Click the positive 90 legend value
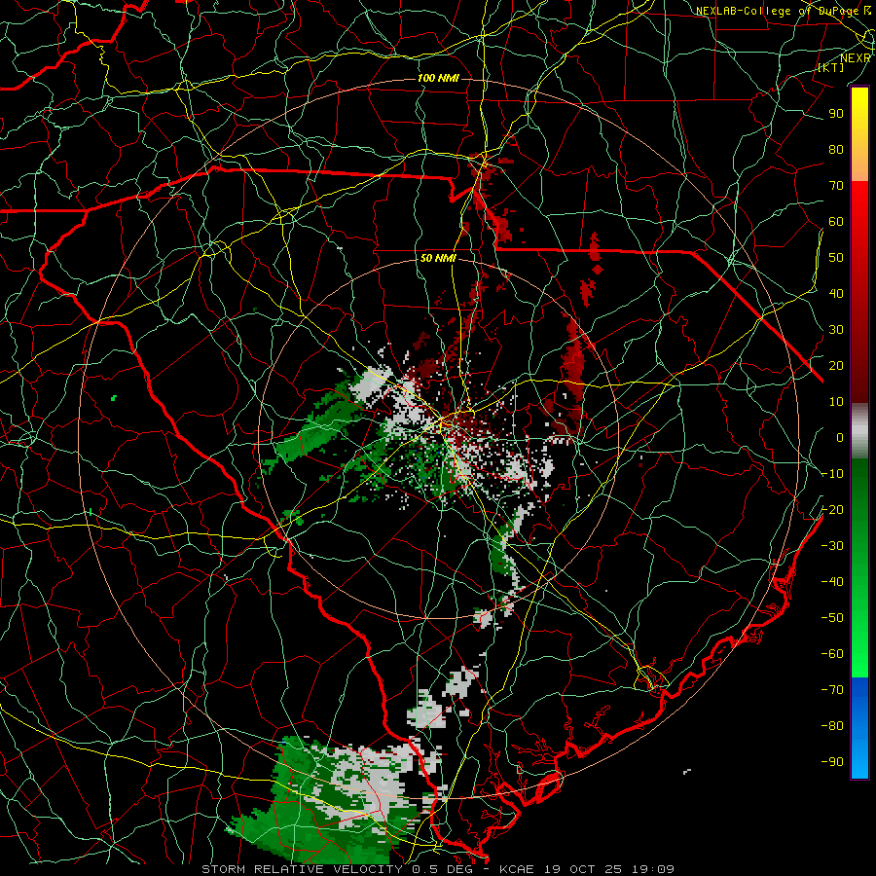Image resolution: width=876 pixels, height=876 pixels. click(836, 114)
